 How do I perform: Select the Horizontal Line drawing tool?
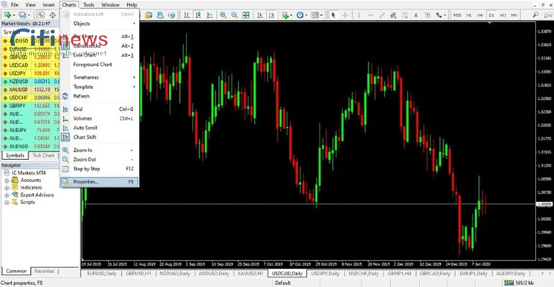click(370, 15)
